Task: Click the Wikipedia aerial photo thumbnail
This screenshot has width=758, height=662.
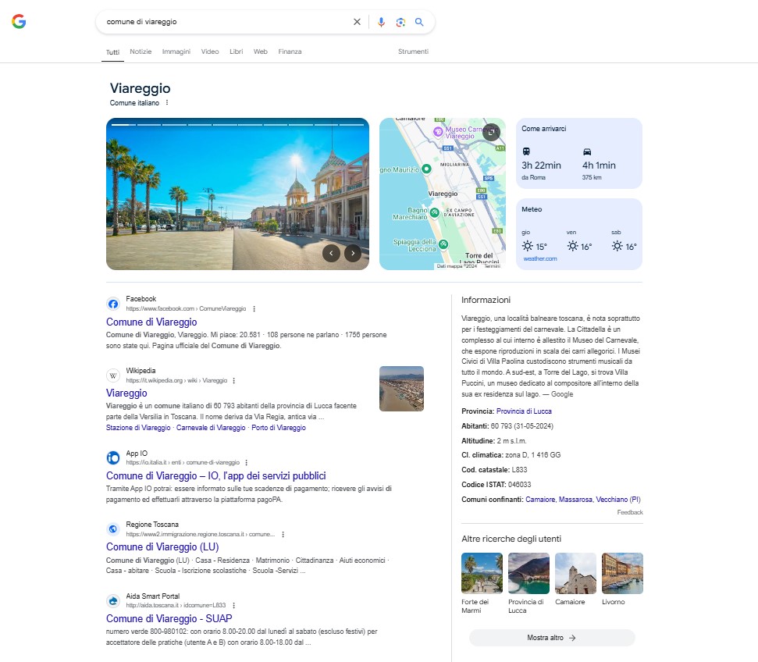Action: pos(401,389)
